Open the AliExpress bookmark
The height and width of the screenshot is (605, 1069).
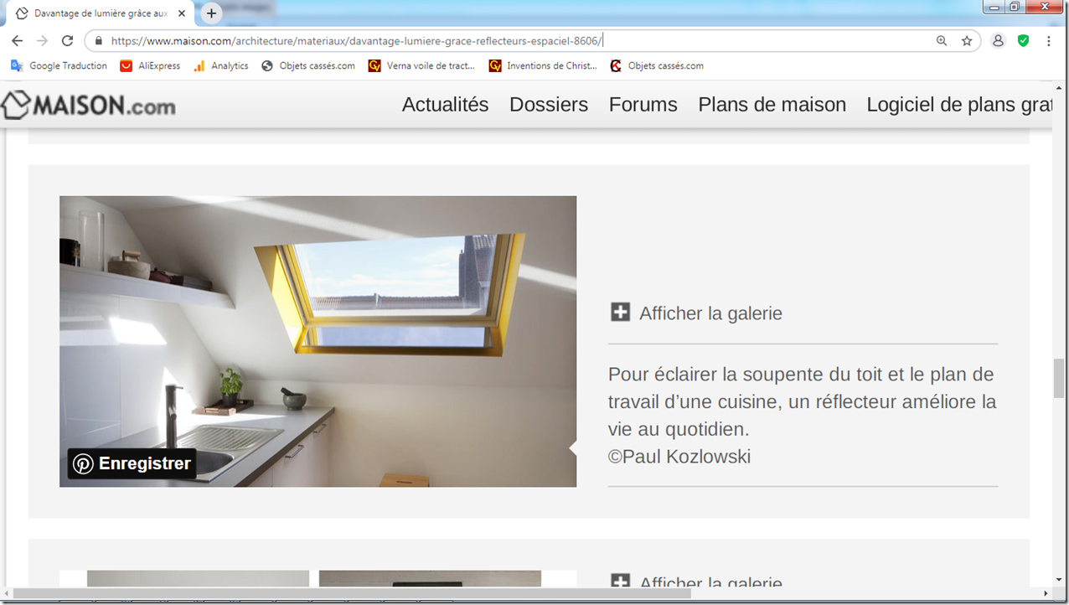150,65
